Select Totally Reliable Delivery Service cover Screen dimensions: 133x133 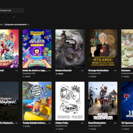tap(37, 101)
